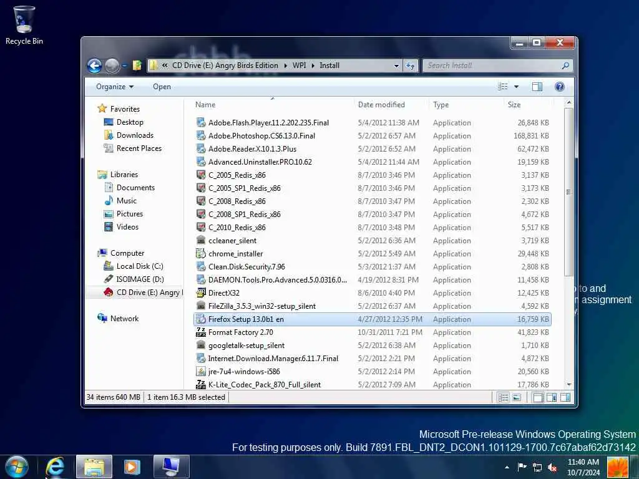Viewport: 639px width, 479px height.
Task: Click the Help question mark icon
Action: pyautogui.click(x=560, y=87)
